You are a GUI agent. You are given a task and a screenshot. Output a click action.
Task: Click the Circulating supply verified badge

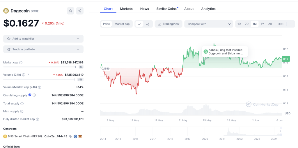coord(30,95)
